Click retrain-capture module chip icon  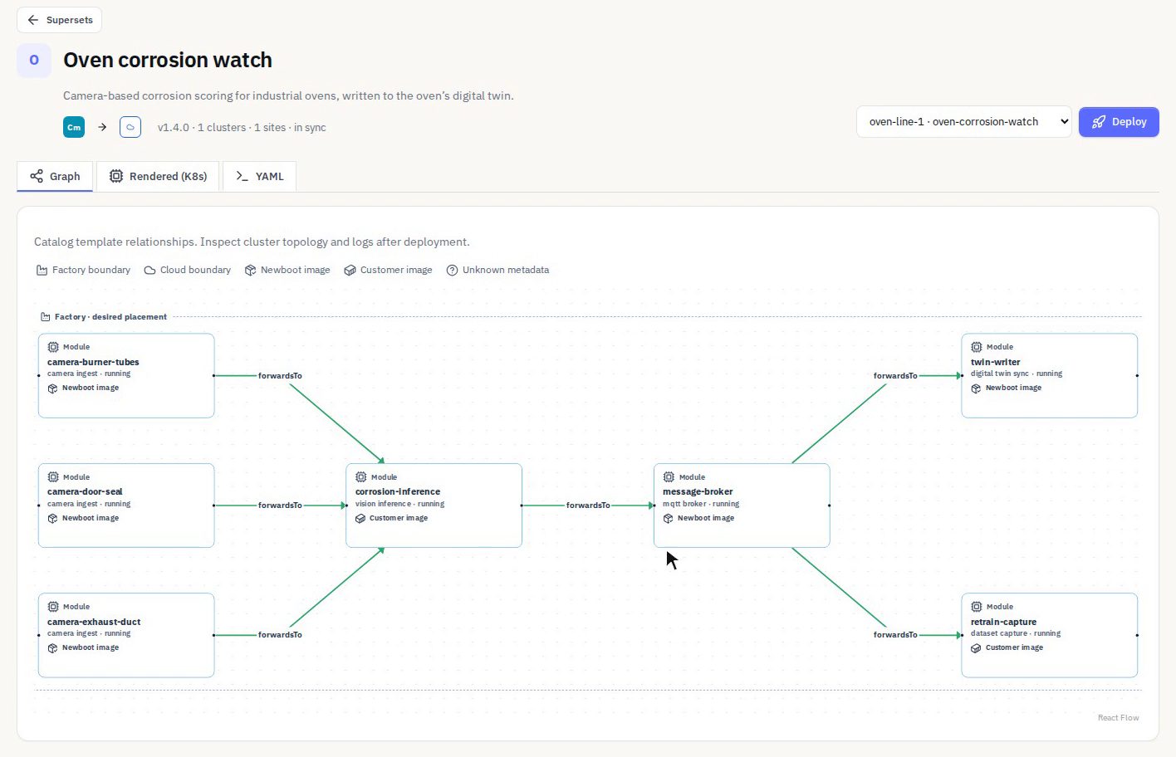[x=977, y=607]
